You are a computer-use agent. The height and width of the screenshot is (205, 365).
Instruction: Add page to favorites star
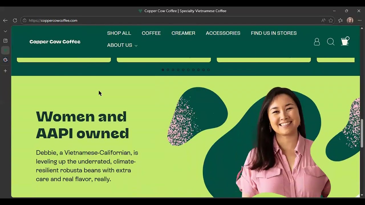pos(331,20)
